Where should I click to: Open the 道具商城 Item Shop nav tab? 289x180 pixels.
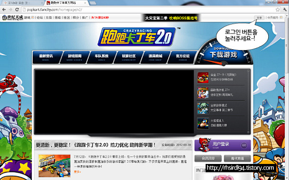tap(155, 57)
